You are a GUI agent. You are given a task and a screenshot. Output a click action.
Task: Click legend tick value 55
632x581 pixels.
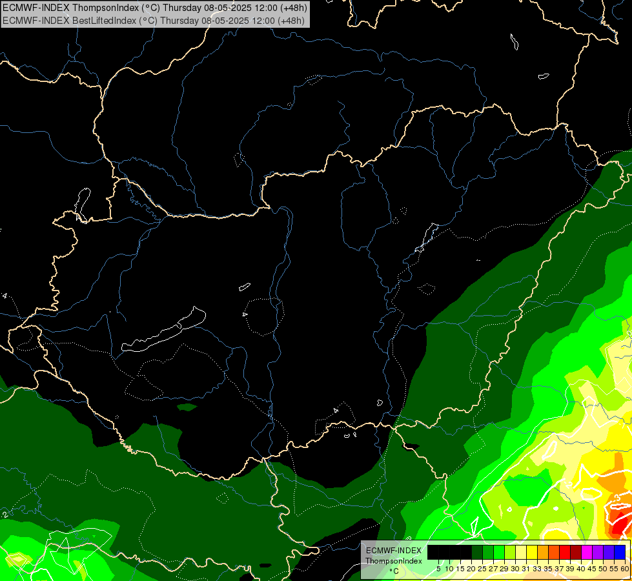click(614, 569)
